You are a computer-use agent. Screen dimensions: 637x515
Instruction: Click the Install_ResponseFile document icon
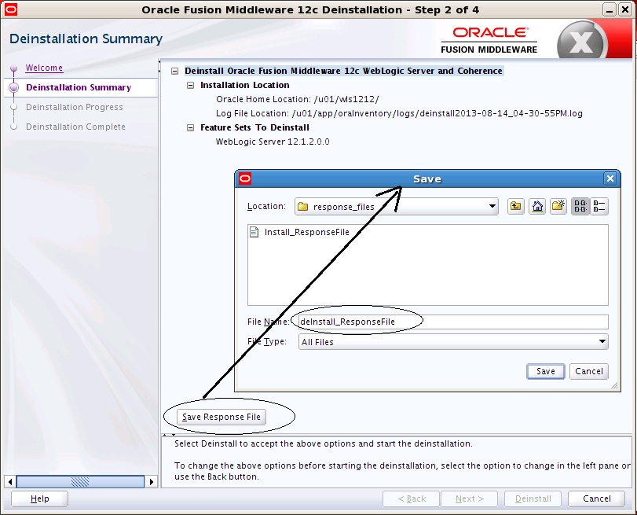click(x=254, y=232)
